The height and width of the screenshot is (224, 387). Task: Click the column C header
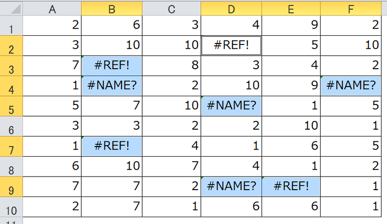pyautogui.click(x=172, y=7)
